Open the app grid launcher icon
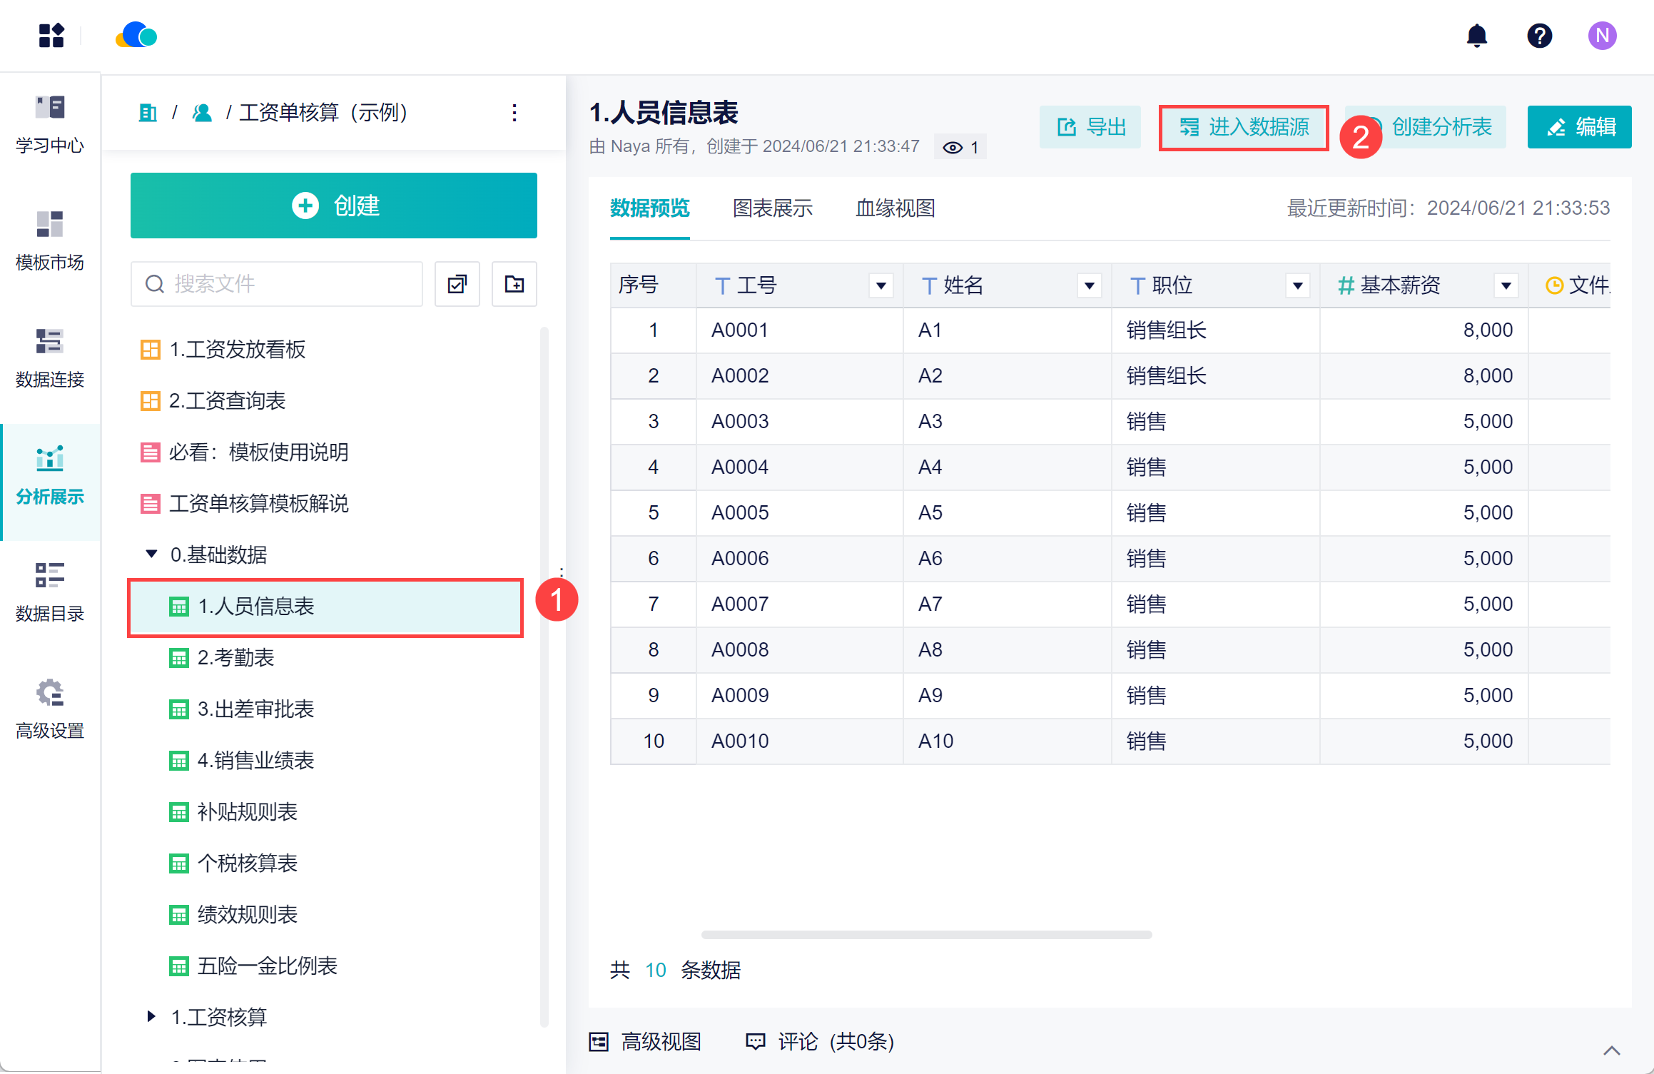The width and height of the screenshot is (1654, 1074). coord(51,36)
